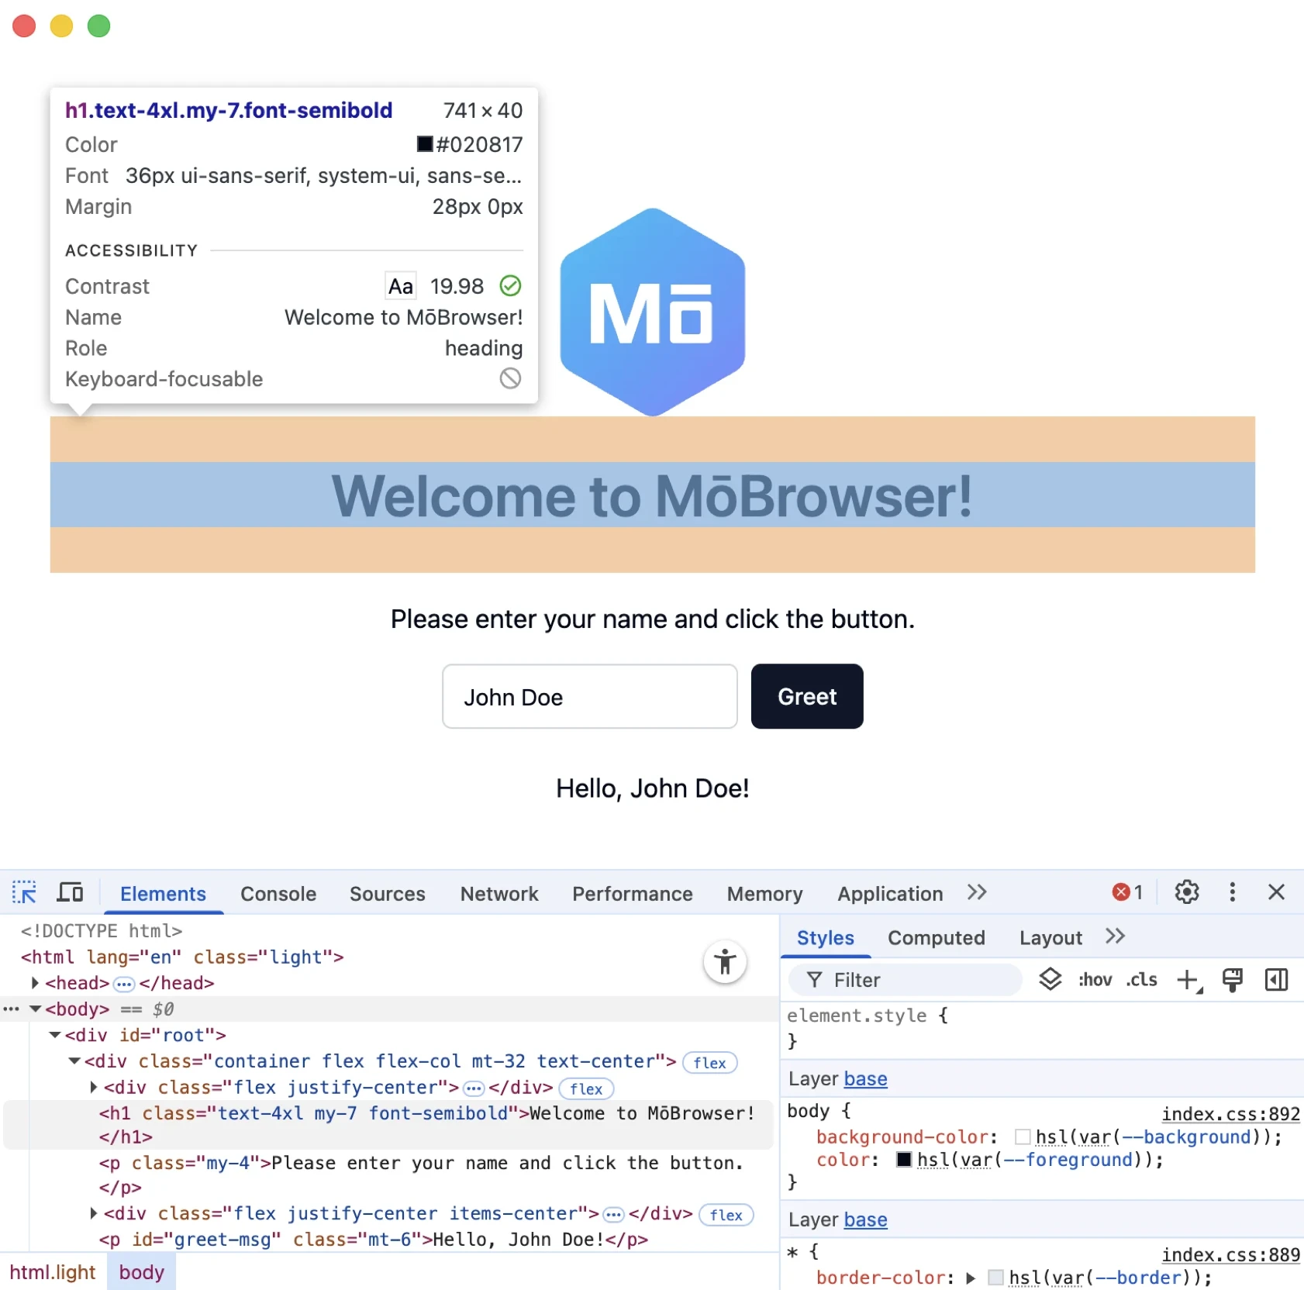Screen dimensions: 1304x1290
Task: Open DevTools settings gear
Action: click(x=1186, y=892)
